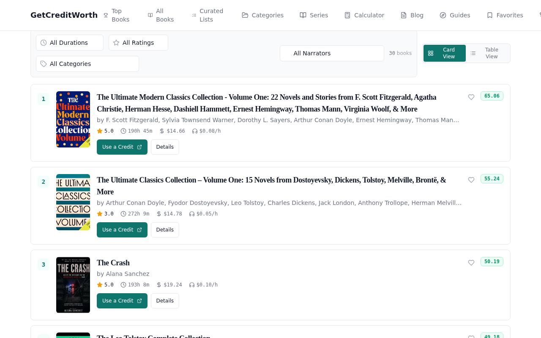The image size is (541, 338).
Task: Favorite the Ultimate Classics Collection Volume One heart
Action: coord(471,180)
